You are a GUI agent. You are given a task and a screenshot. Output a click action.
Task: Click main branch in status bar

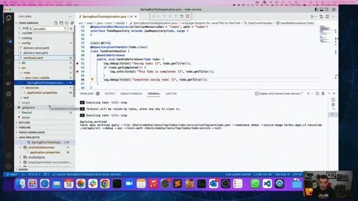[x=12, y=175]
